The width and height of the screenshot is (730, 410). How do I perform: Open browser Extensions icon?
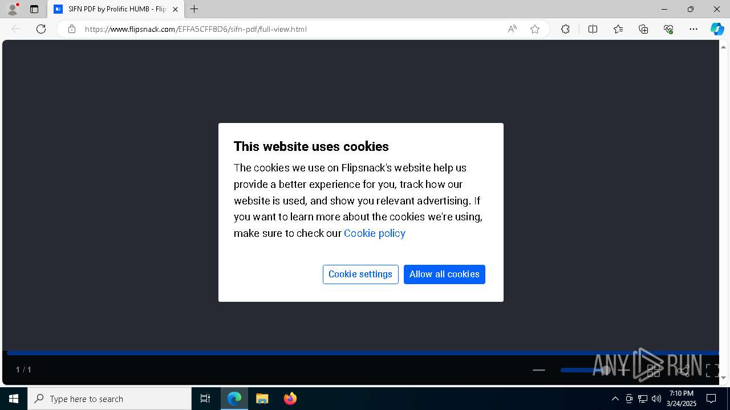pos(565,29)
